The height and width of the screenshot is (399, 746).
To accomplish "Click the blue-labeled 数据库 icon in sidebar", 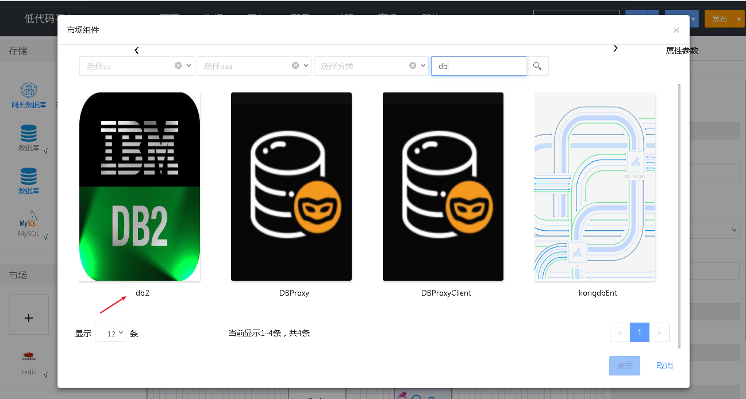I will tap(29, 176).
